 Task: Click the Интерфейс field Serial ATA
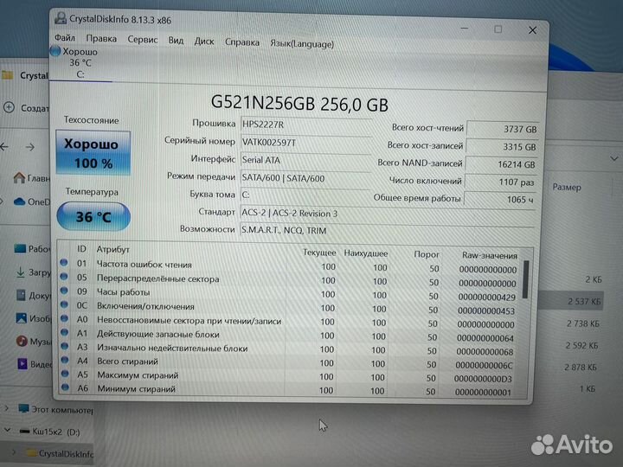[306, 160]
